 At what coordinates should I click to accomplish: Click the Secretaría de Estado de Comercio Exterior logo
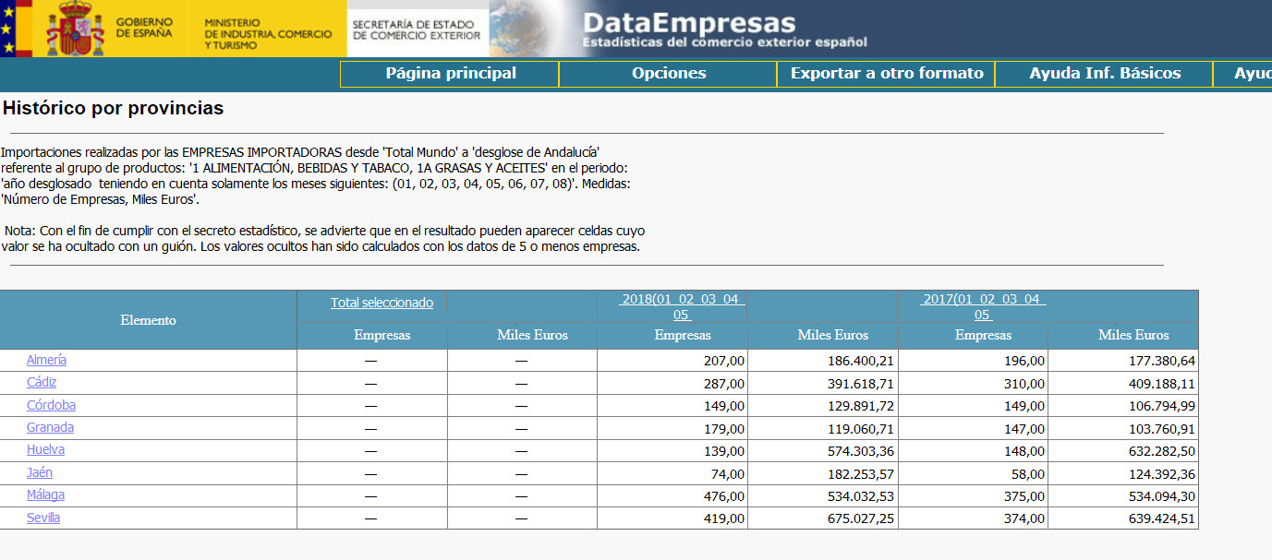coord(417,30)
